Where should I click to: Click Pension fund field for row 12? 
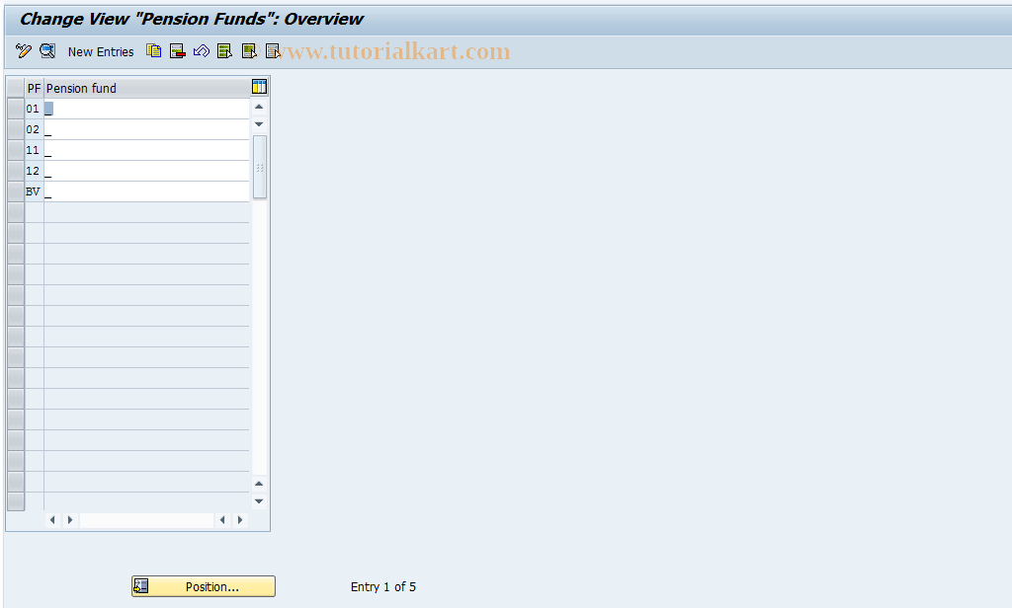[x=146, y=170]
